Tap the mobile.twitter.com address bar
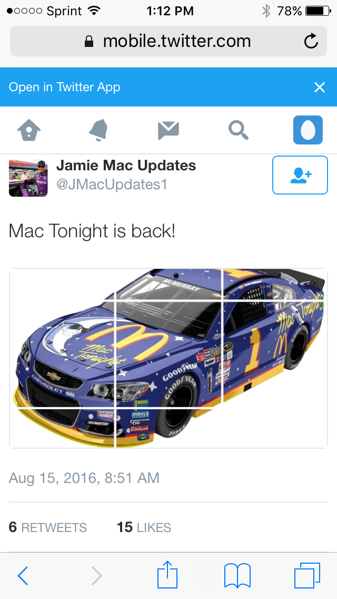This screenshot has width=337, height=599. 168,41
